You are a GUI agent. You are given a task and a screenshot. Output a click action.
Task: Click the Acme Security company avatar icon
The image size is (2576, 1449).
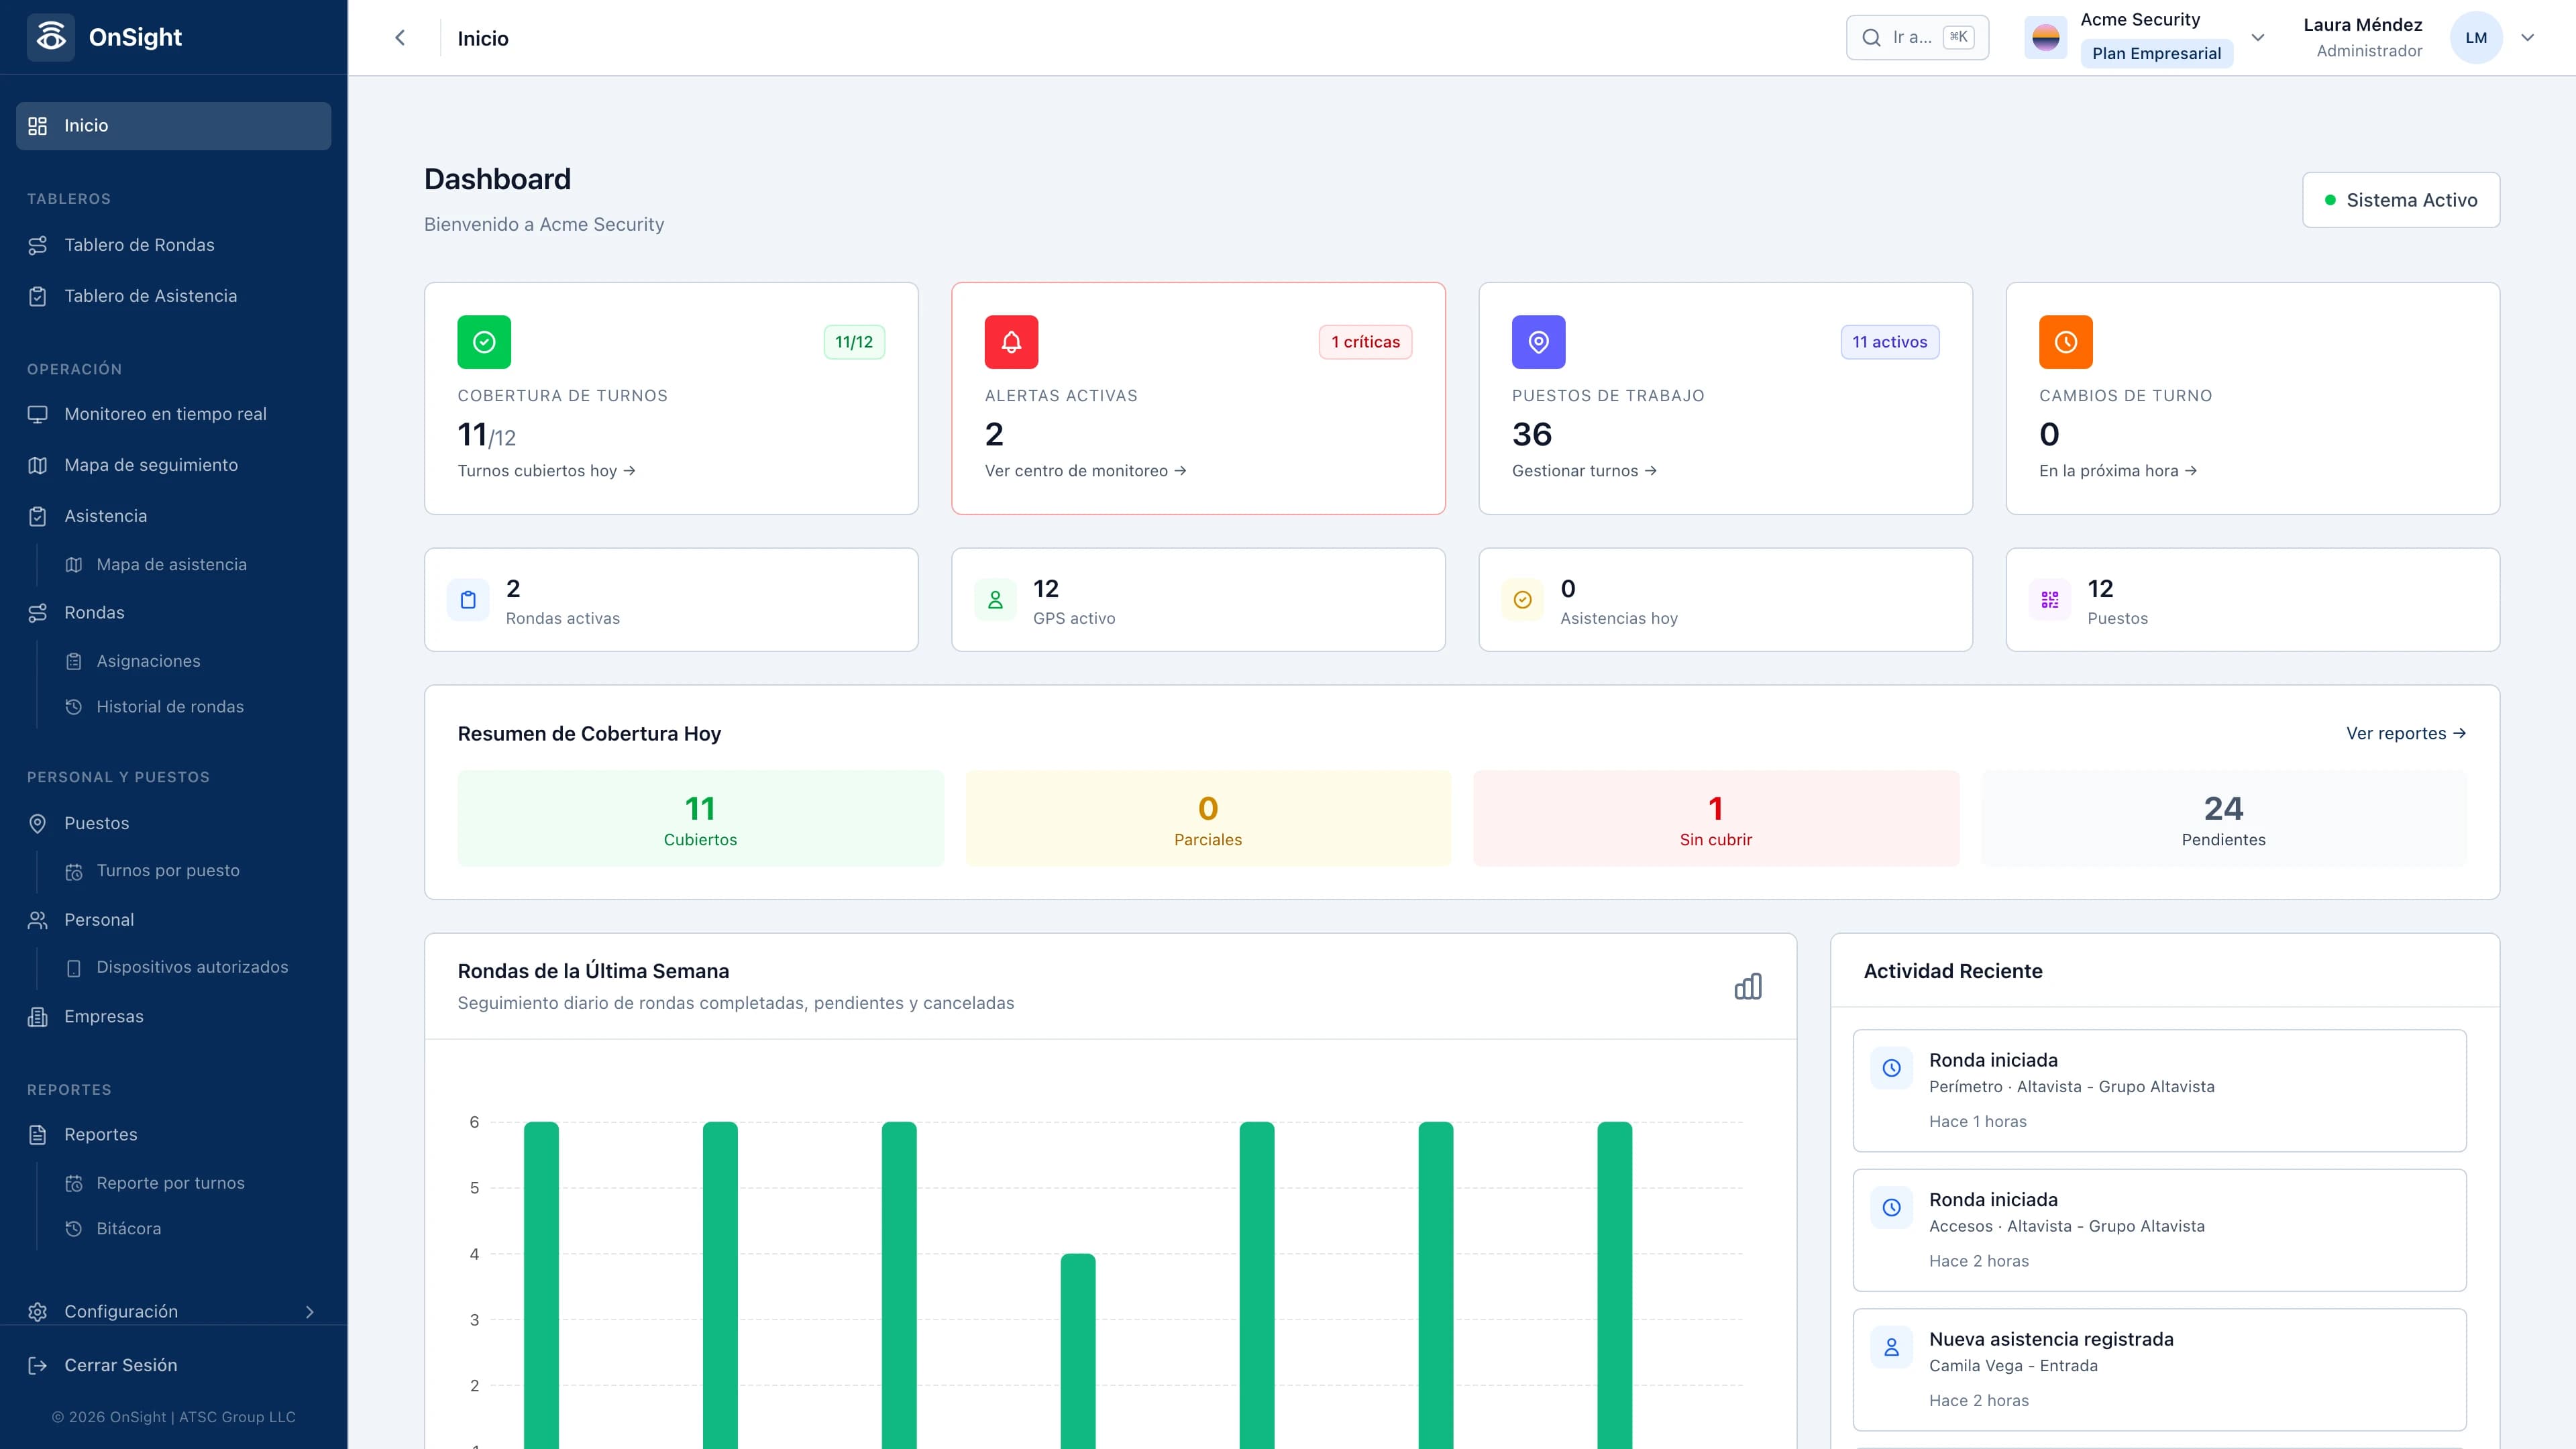[2046, 38]
